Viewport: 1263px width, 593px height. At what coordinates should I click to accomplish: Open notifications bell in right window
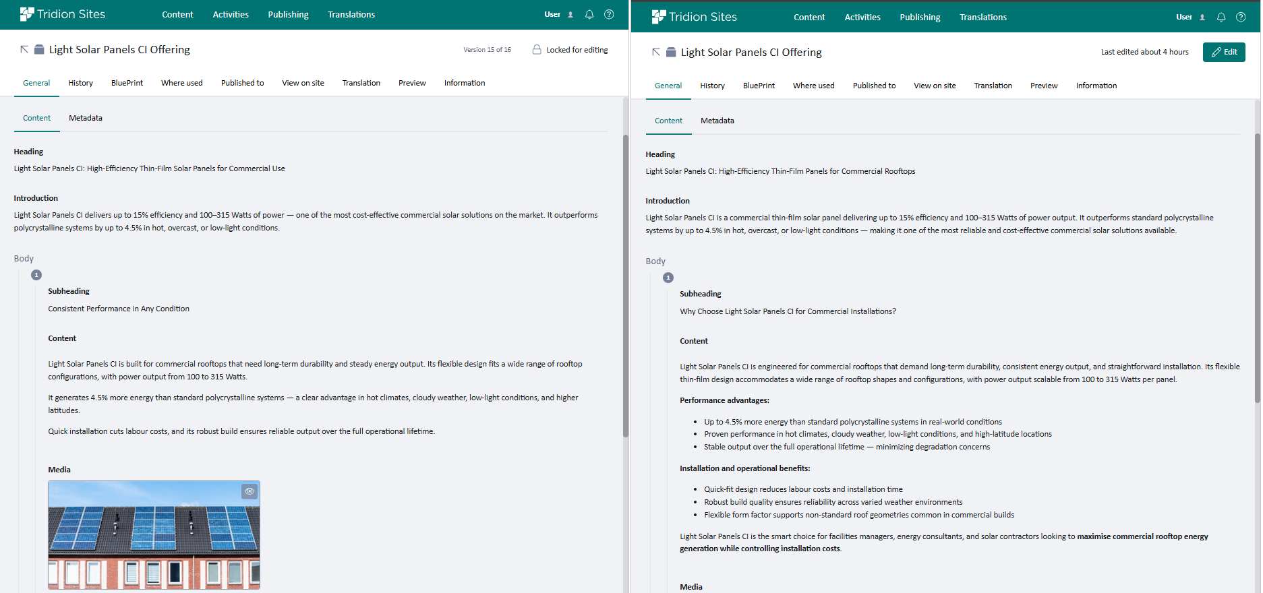[1221, 17]
